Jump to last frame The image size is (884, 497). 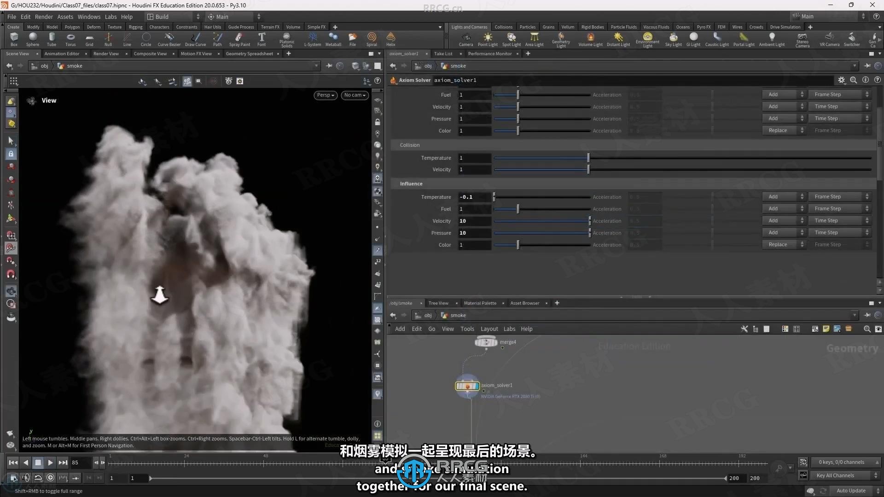tap(63, 462)
